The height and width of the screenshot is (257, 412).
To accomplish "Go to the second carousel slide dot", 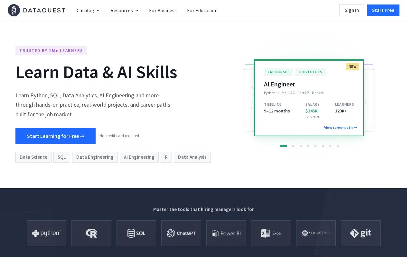I will click(x=293, y=146).
